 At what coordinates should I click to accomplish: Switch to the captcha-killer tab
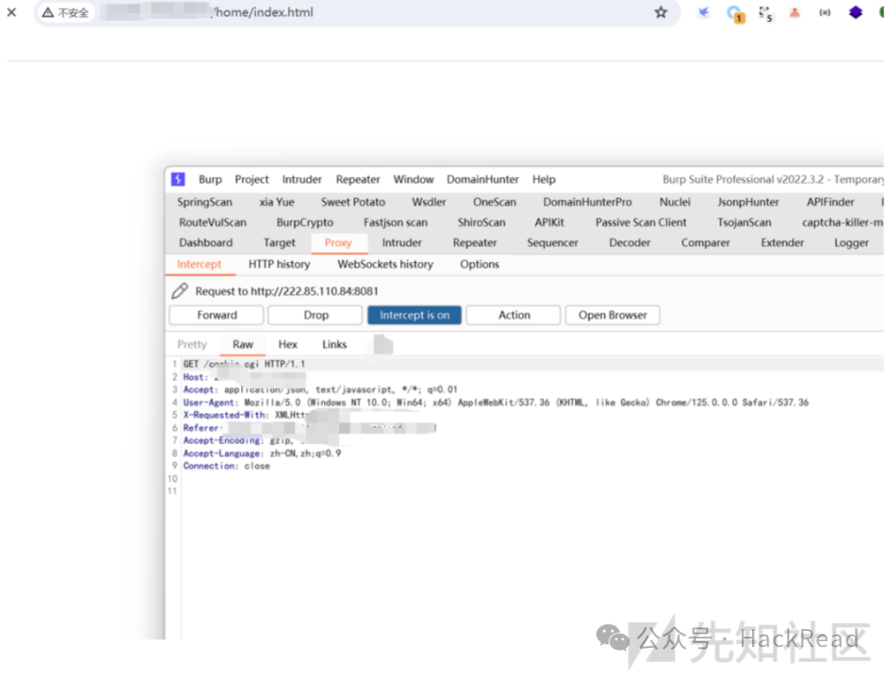coord(842,222)
